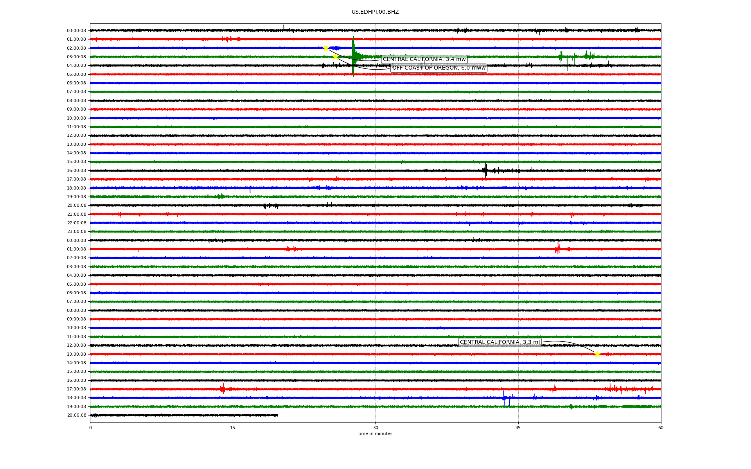Click yellow star on red 13:00:08 trace
This screenshot has width=751, height=469.
click(x=597, y=354)
